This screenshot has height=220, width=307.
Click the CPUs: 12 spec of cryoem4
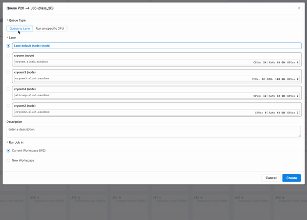click(260, 96)
